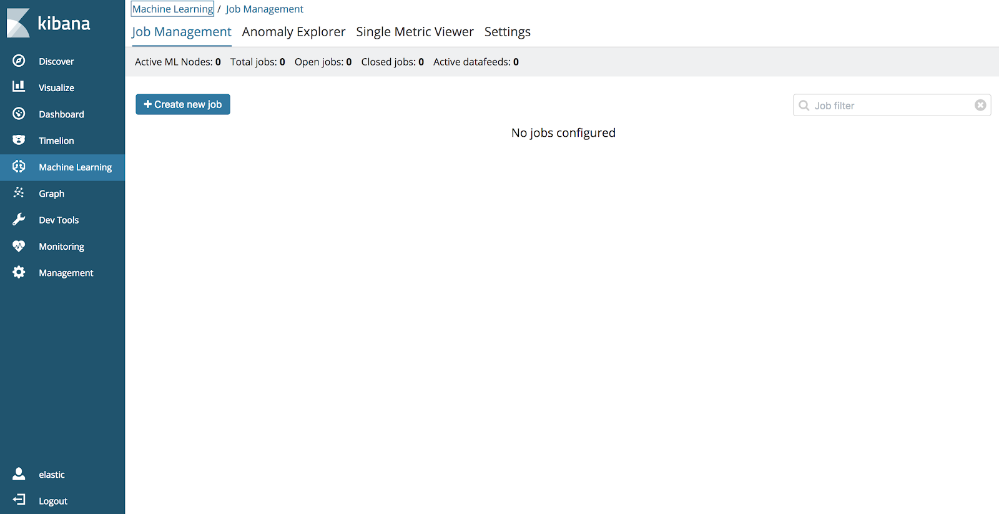Click the Management gear icon
999x514 pixels.
(19, 272)
